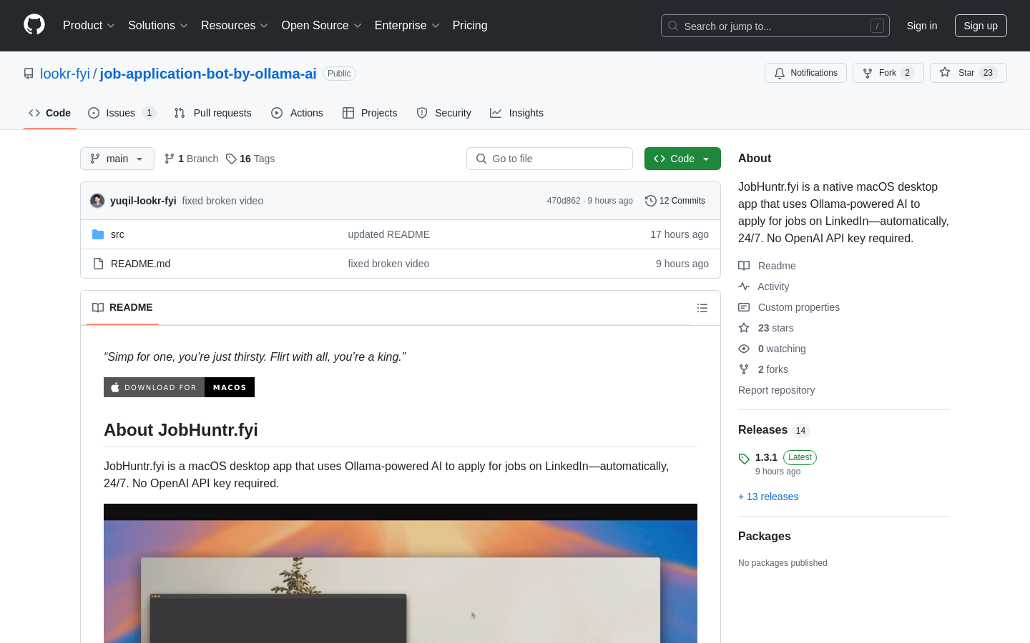Open the lookr-fyi owner profile
The height and width of the screenshot is (643, 1030).
[65, 74]
